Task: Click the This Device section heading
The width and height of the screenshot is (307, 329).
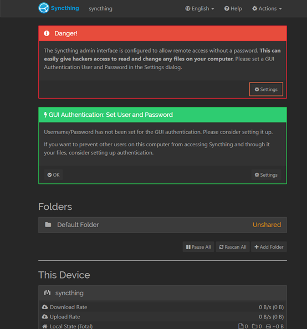Action: 64,275
